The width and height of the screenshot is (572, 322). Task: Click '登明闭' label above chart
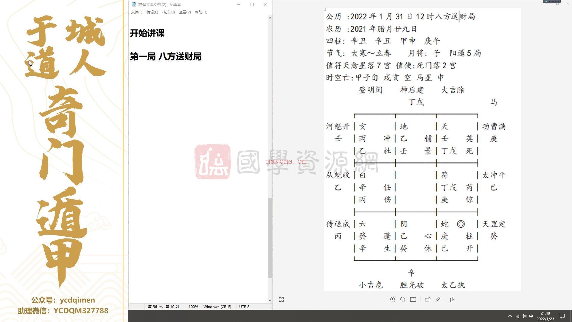(x=371, y=90)
